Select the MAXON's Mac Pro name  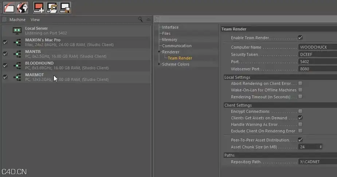[43, 40]
